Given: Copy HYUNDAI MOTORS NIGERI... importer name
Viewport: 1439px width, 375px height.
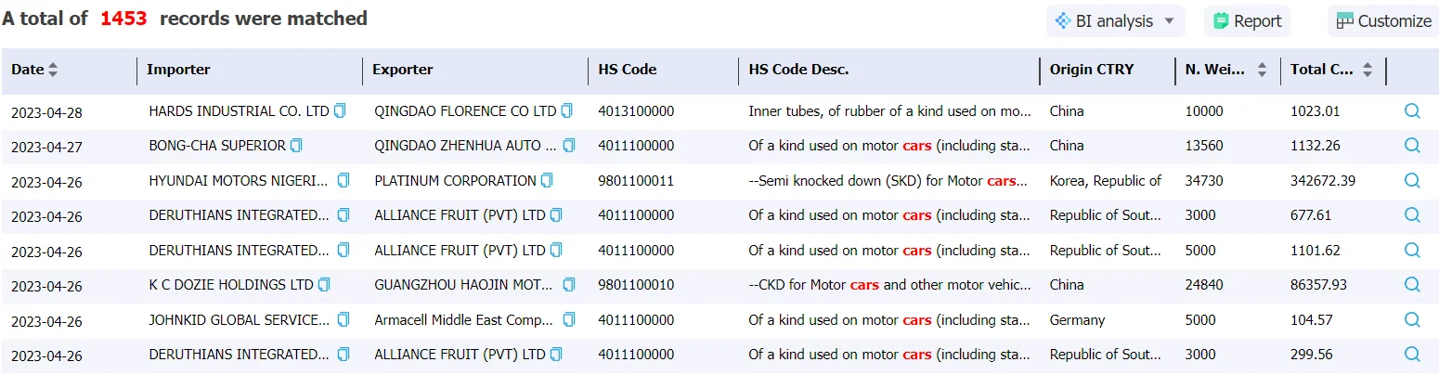Looking at the screenshot, I should [344, 181].
